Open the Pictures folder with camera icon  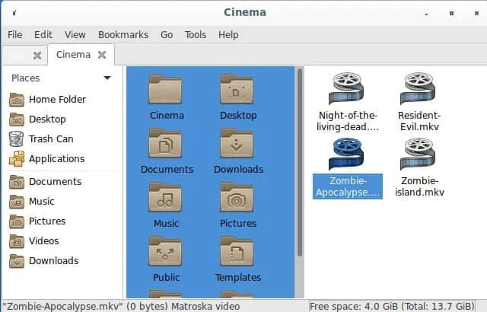(238, 199)
